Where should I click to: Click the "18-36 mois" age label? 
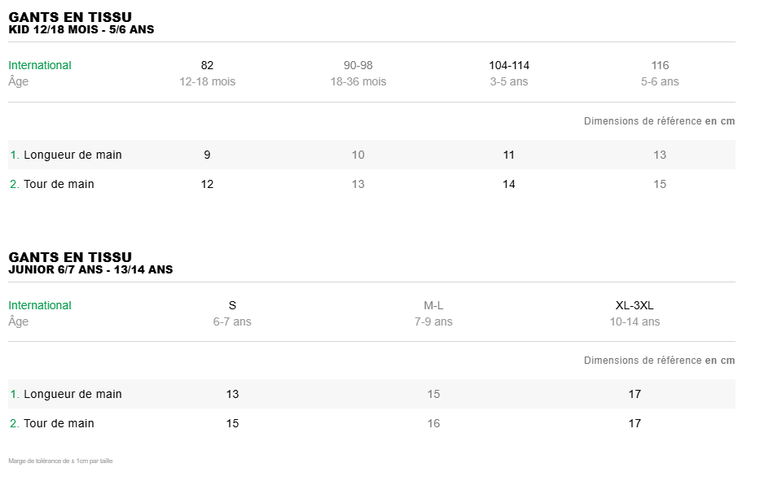point(358,81)
